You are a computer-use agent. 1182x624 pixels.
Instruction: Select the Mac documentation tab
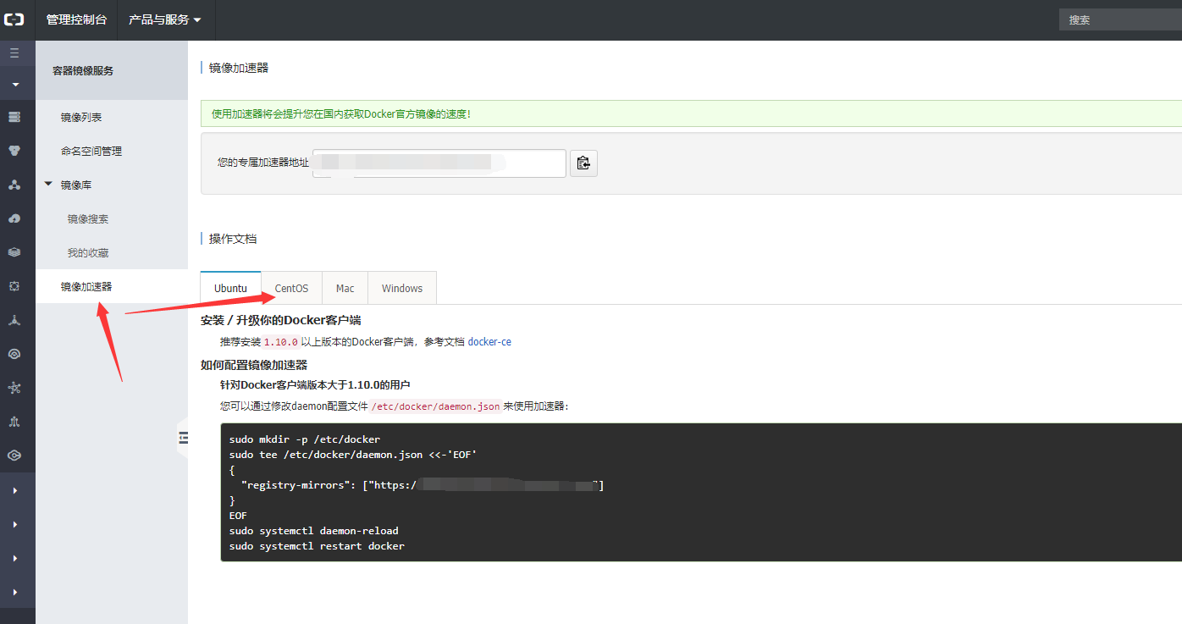[x=345, y=288]
